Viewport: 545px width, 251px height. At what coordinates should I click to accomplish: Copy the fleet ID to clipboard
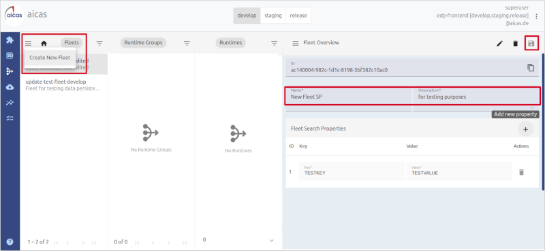tap(531, 68)
